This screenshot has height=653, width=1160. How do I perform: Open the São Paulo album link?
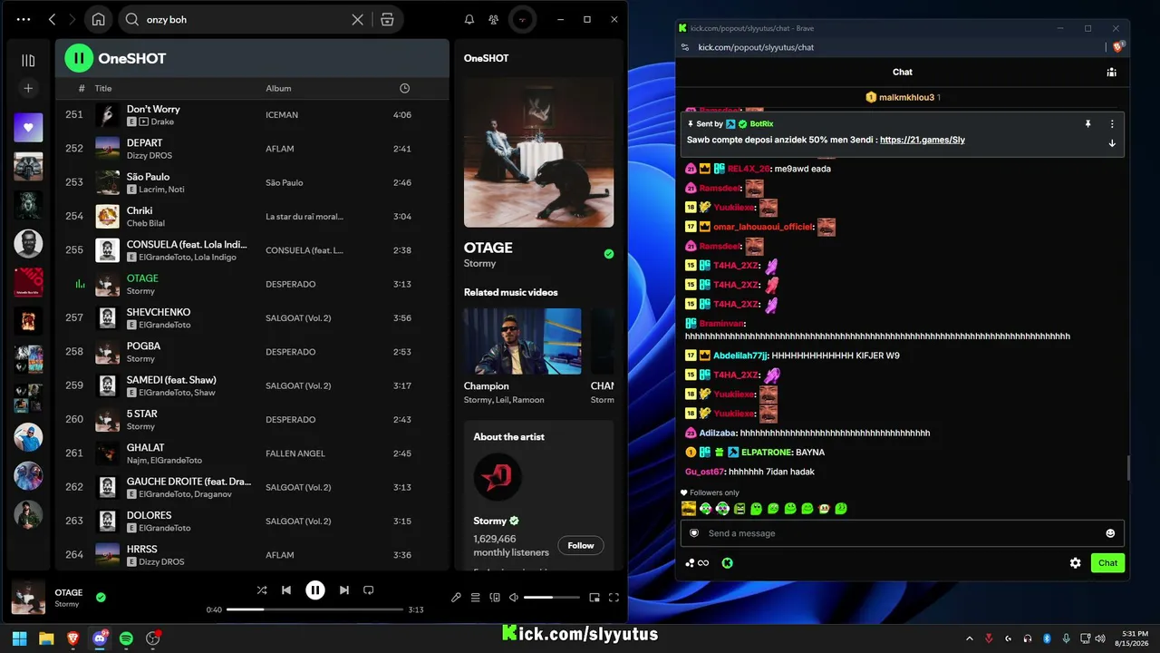(285, 182)
